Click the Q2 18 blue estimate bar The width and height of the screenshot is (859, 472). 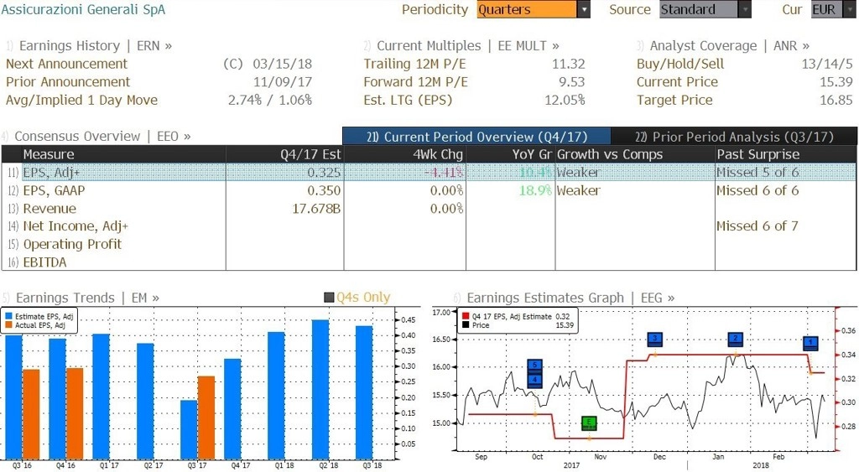click(x=320, y=390)
